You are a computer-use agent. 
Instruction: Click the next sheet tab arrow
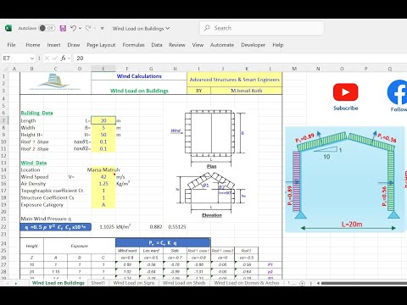pos(16,283)
